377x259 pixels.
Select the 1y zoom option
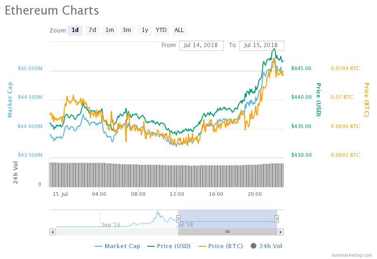click(145, 30)
